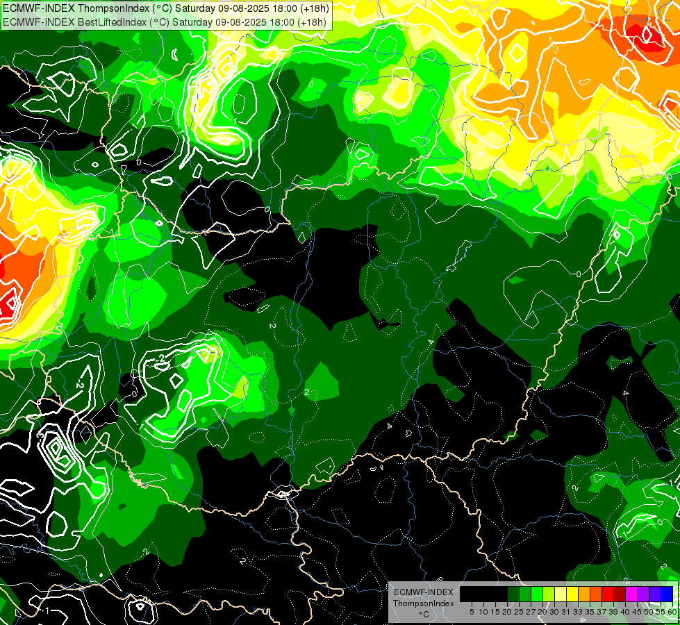The height and width of the screenshot is (625, 680).
Task: Click the ThompsonIndex label in legend box
Action: [424, 603]
